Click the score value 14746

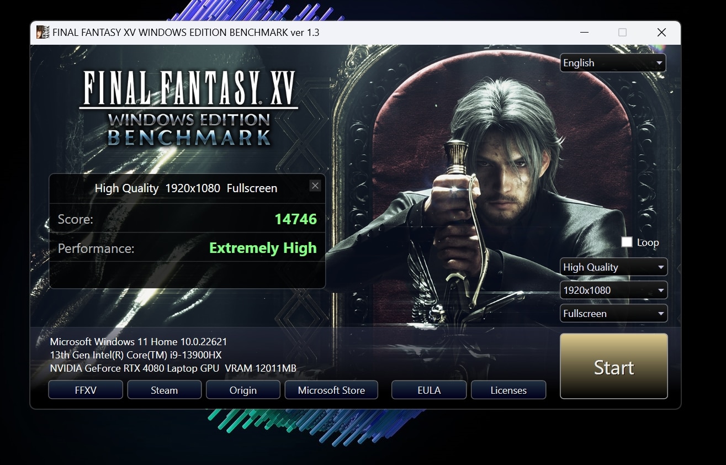[296, 219]
